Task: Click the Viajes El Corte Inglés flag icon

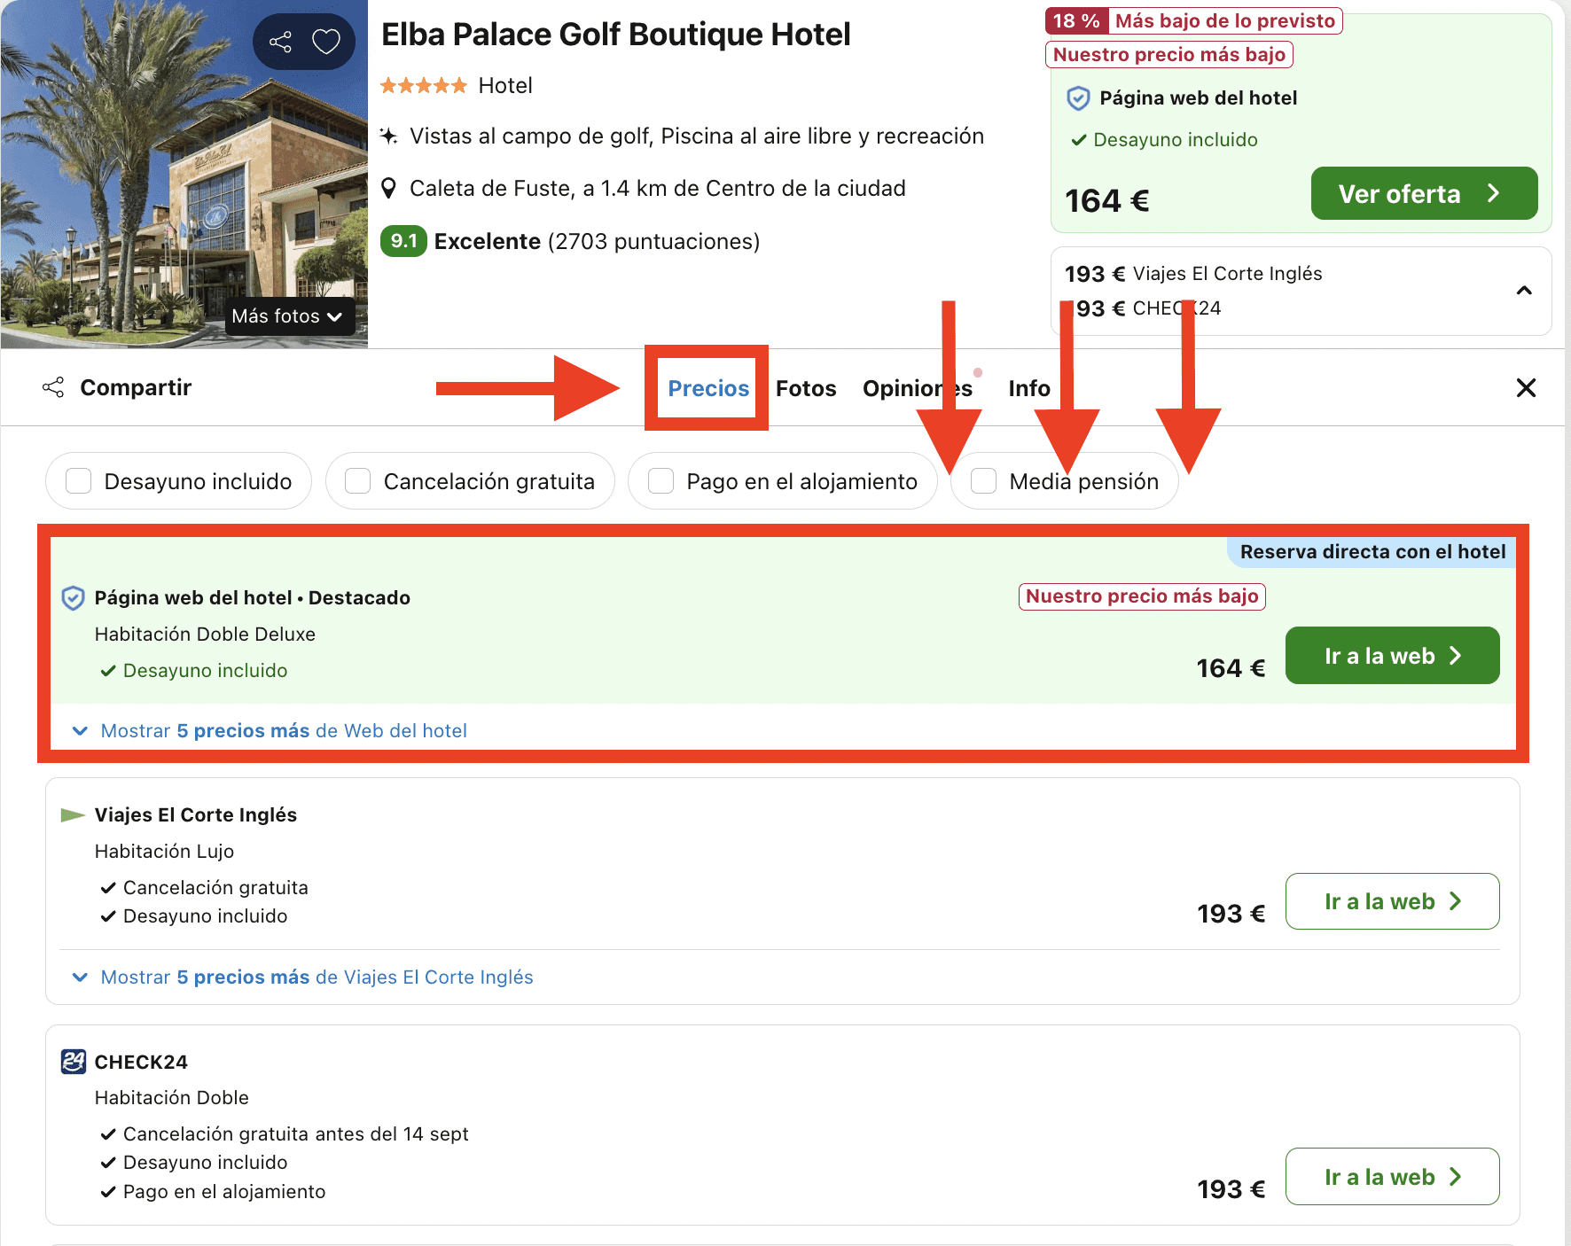Action: 73,814
